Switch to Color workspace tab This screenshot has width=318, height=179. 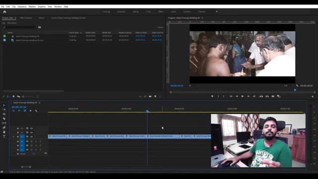click(x=148, y=12)
